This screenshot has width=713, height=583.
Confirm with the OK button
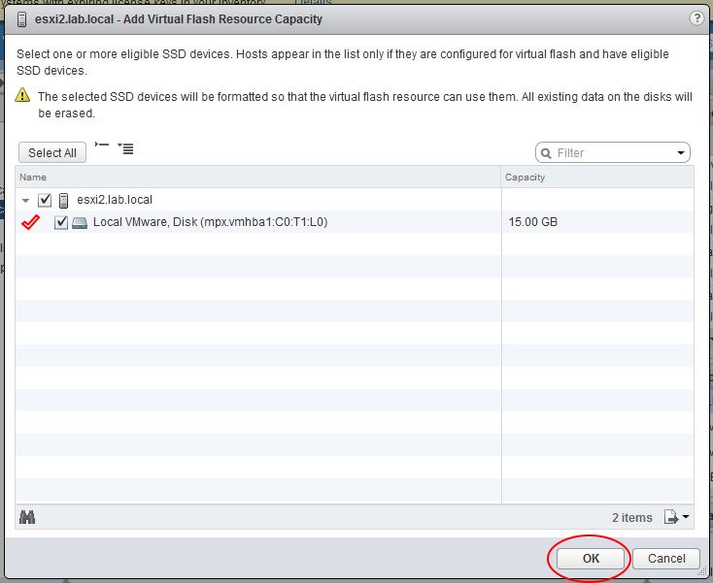(x=591, y=558)
